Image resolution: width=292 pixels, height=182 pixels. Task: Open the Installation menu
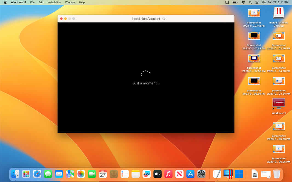click(54, 2)
